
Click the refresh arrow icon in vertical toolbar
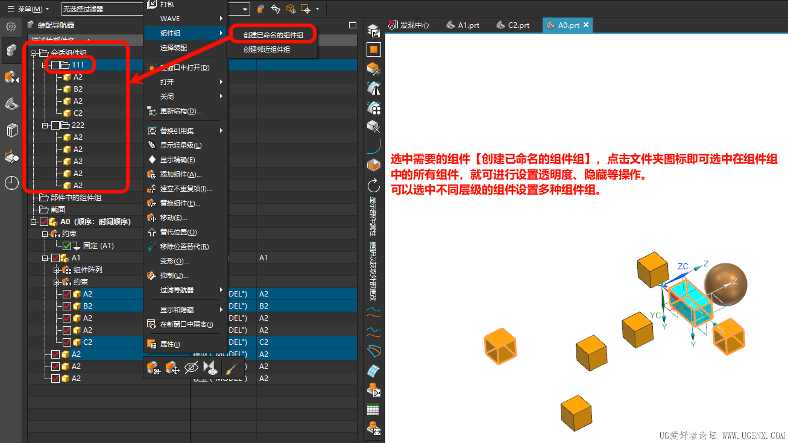click(x=374, y=184)
